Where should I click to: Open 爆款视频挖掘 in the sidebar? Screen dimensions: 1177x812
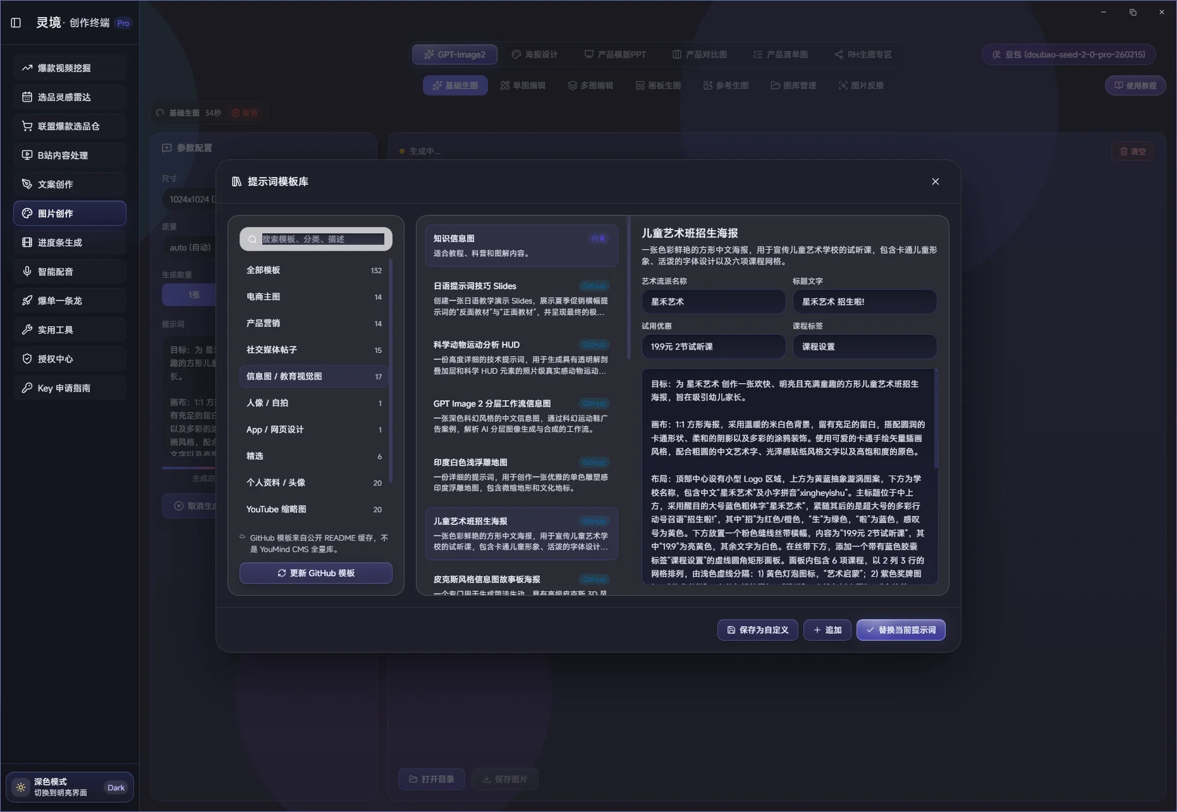point(70,68)
